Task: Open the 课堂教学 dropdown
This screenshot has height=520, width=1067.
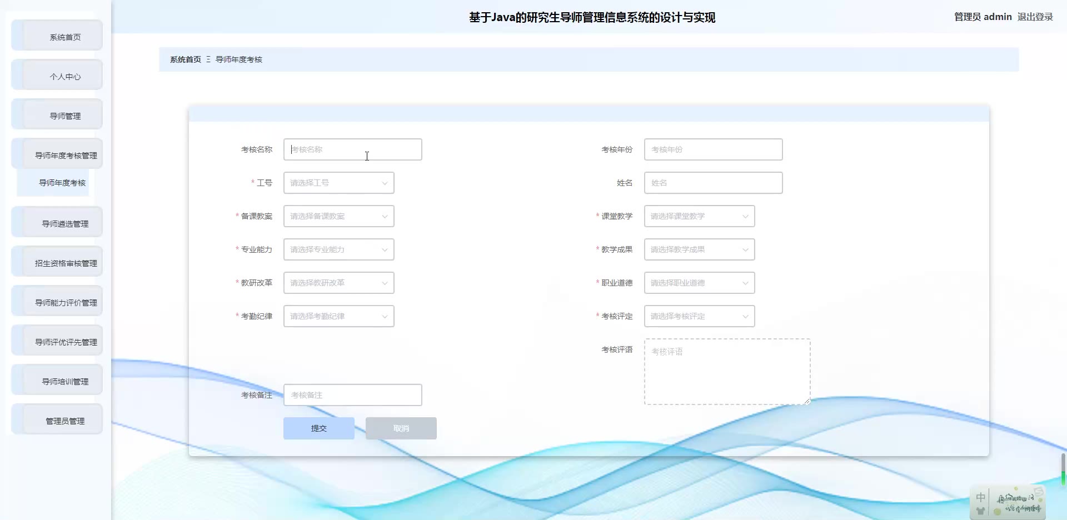Action: [x=700, y=216]
